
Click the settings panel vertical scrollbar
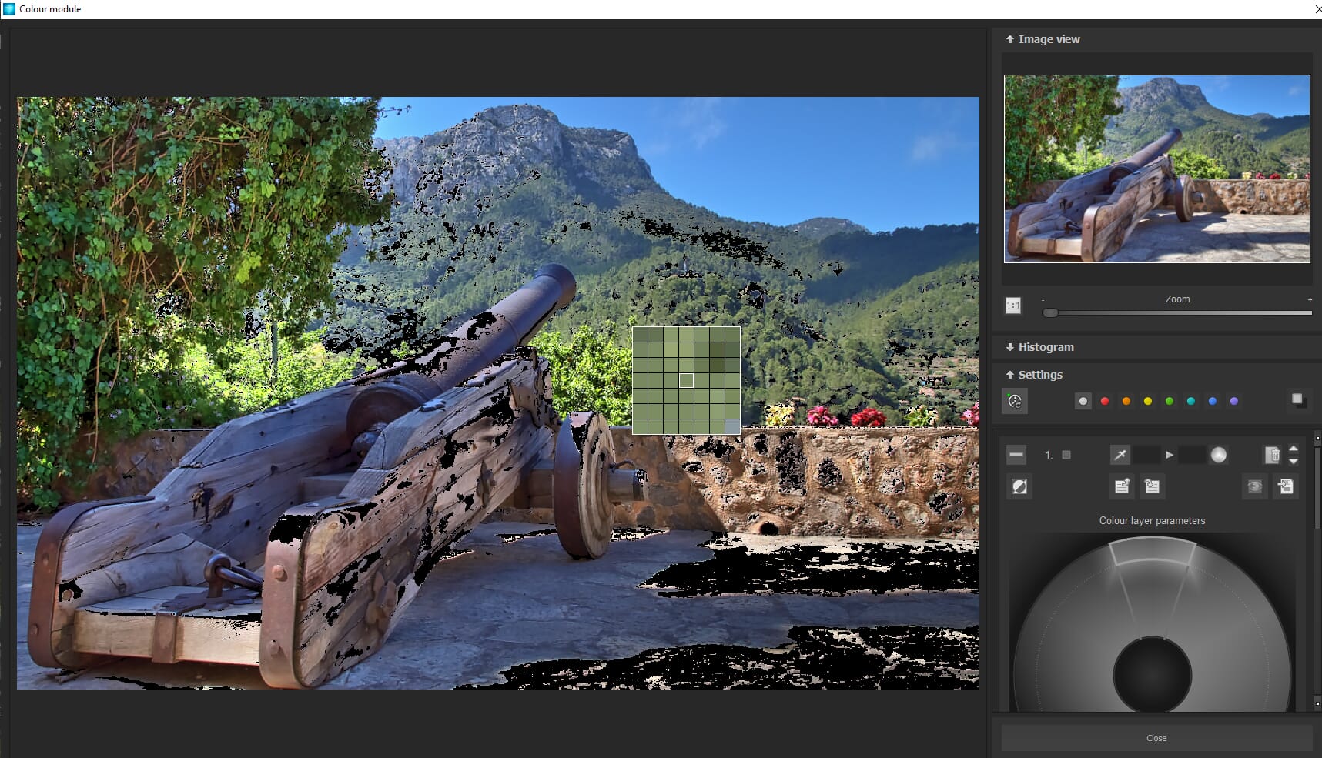(1317, 489)
